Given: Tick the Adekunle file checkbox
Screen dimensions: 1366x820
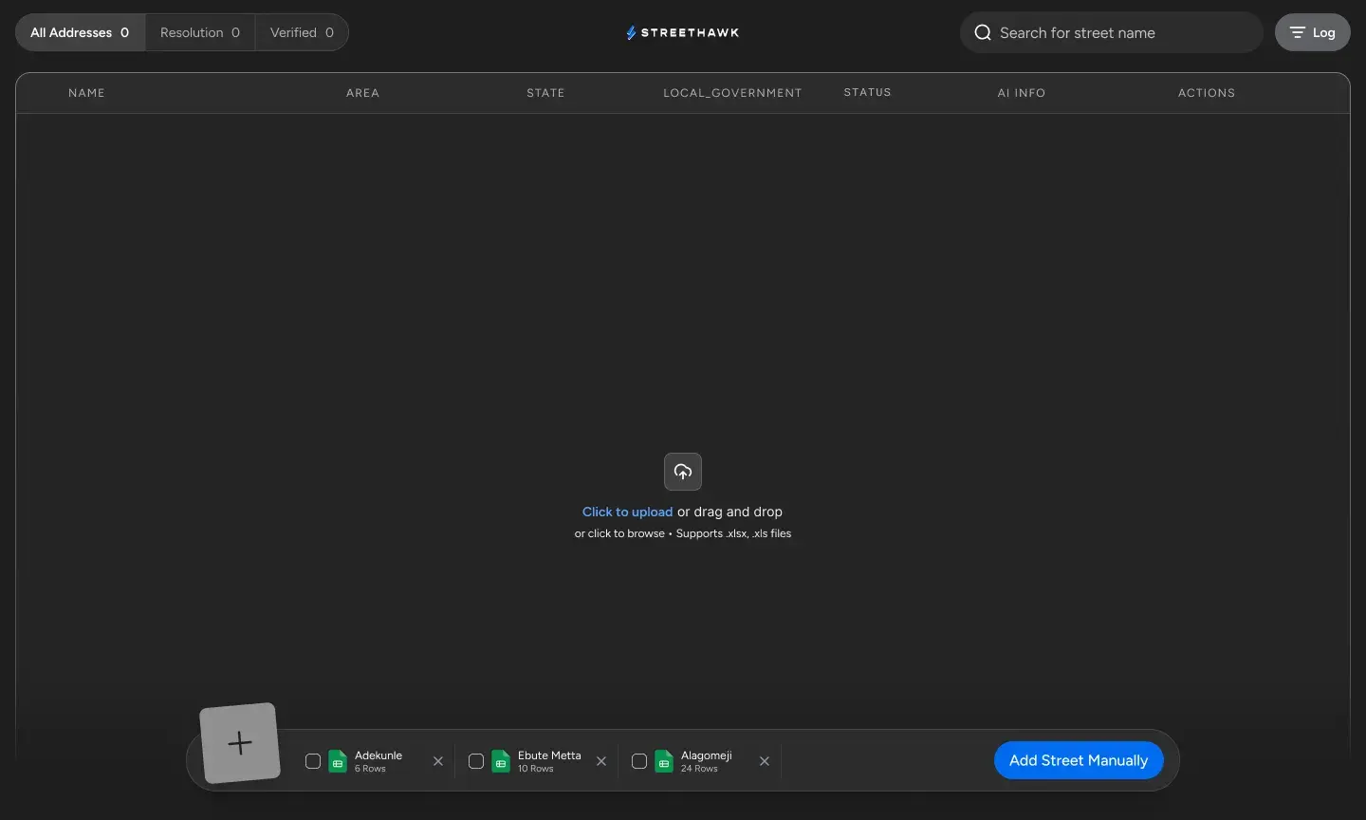Looking at the screenshot, I should [x=313, y=761].
